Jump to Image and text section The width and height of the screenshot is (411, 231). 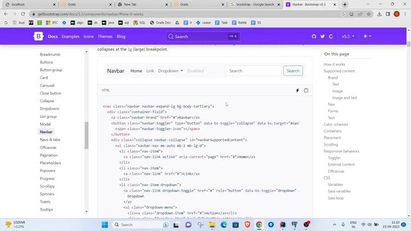345,98
